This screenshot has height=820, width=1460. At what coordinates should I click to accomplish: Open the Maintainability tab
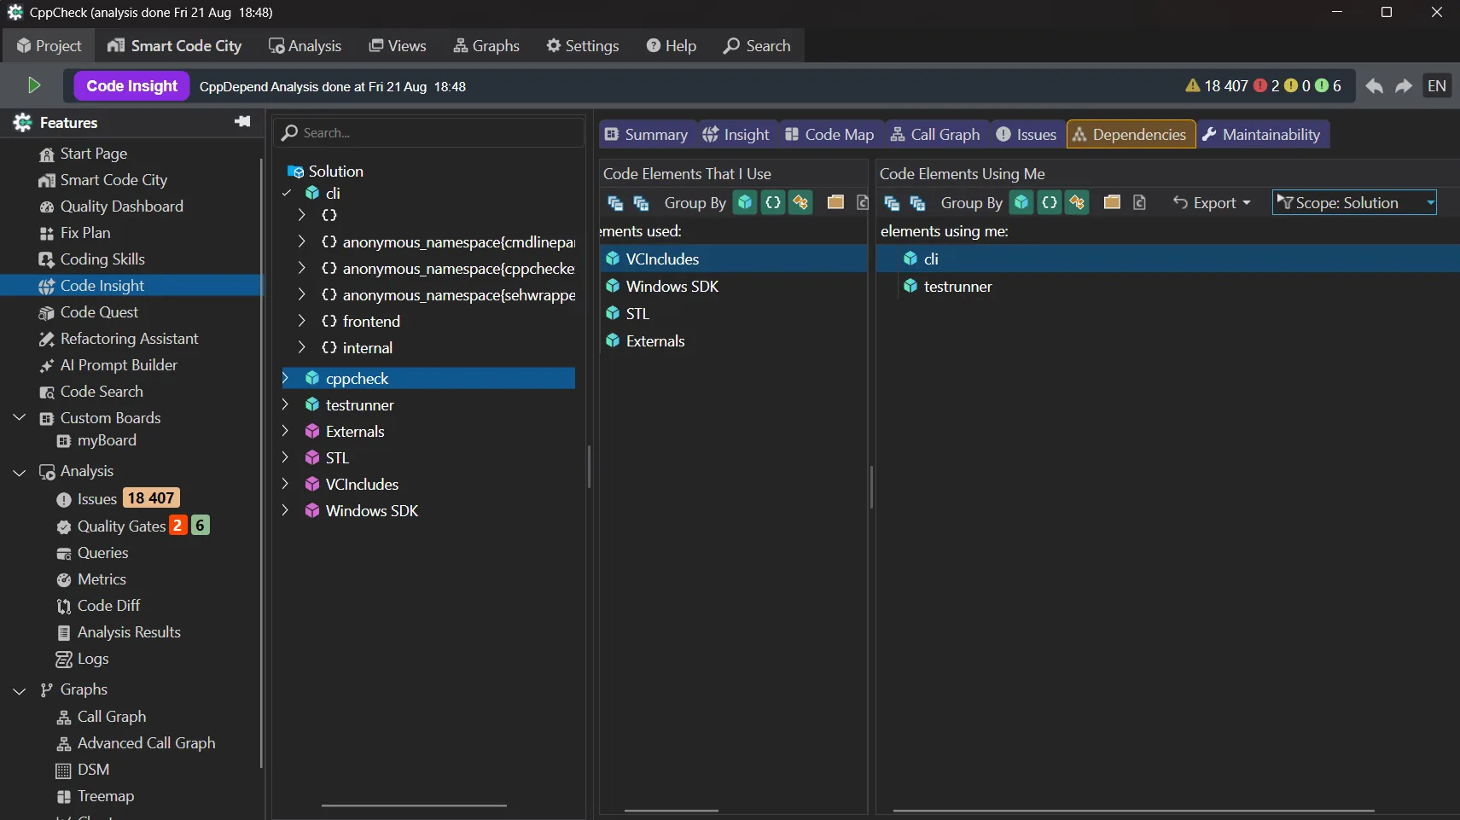point(1262,134)
